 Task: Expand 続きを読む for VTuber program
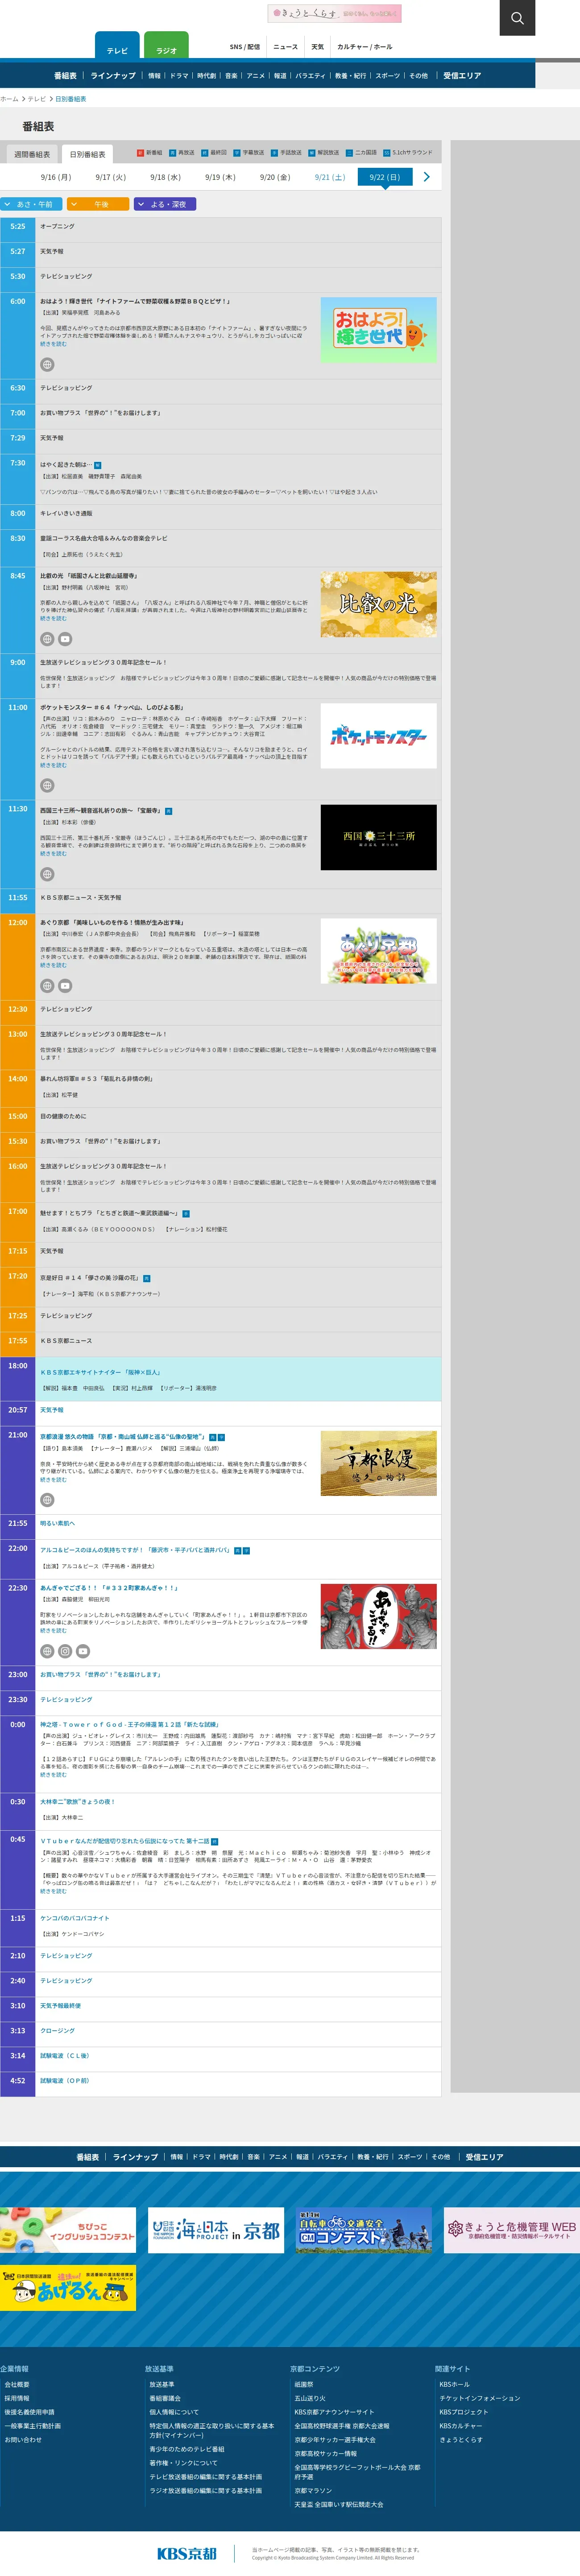tap(53, 1891)
